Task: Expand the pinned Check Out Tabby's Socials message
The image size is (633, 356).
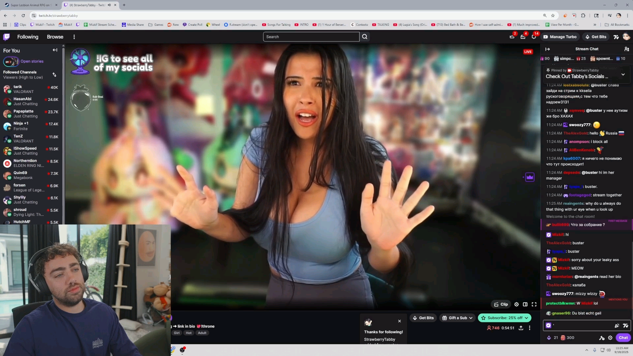Action: click(x=623, y=74)
